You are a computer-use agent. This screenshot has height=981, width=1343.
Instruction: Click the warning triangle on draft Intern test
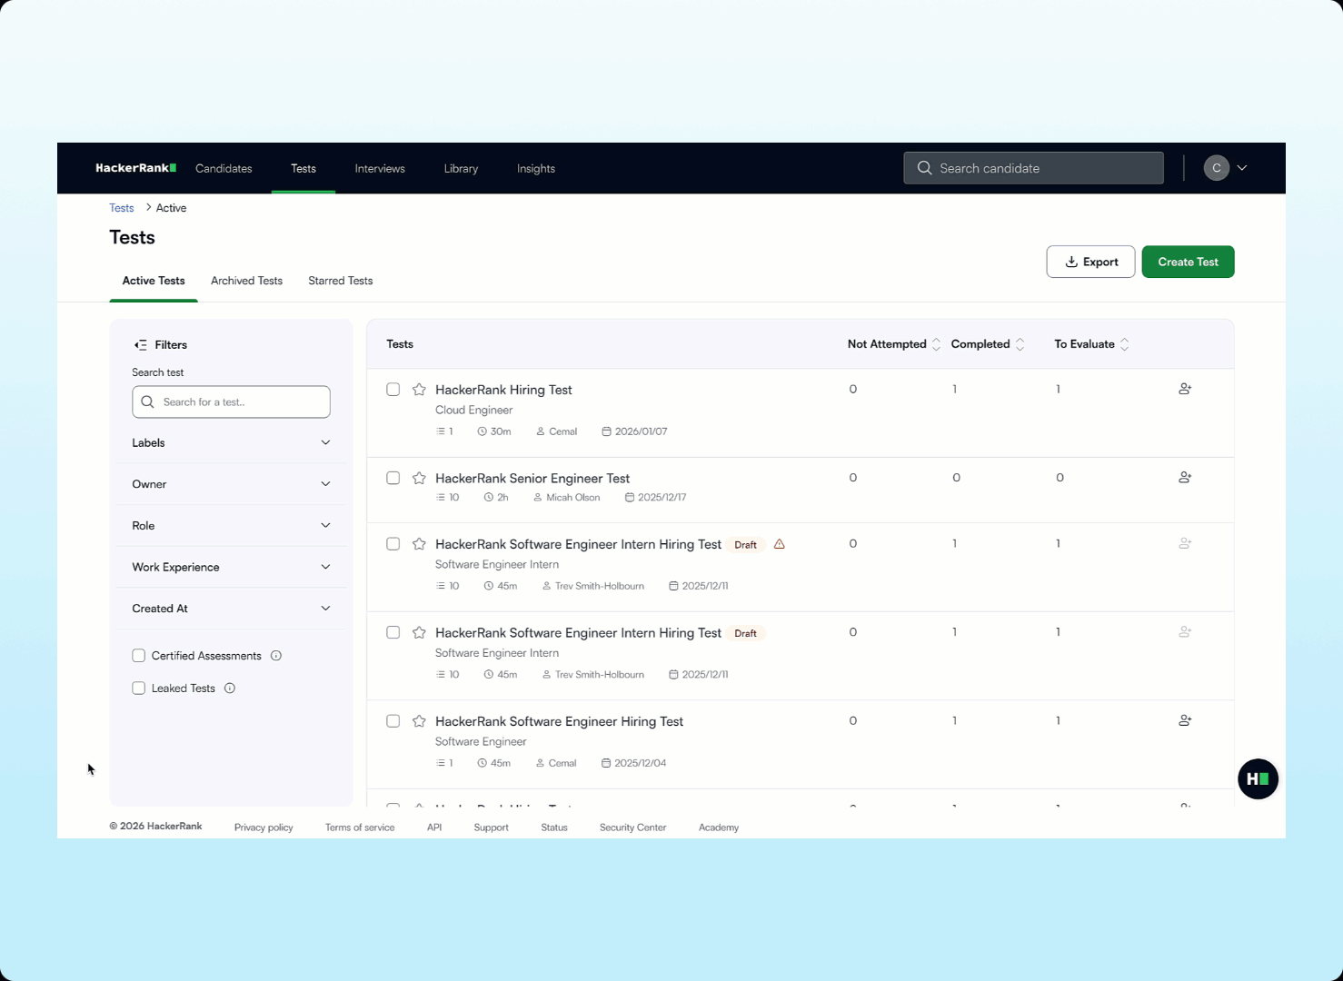click(x=779, y=544)
